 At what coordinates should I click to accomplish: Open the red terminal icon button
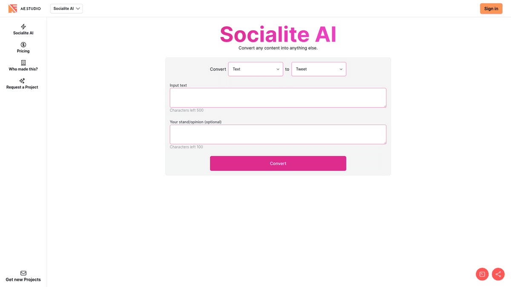482,274
